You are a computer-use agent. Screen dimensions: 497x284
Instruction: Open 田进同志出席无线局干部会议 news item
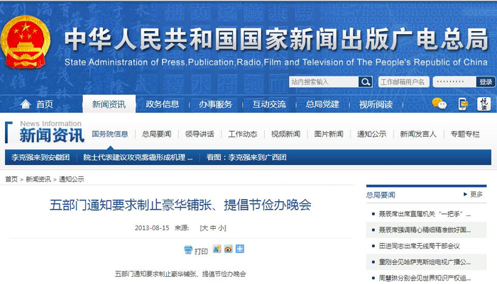420,246
